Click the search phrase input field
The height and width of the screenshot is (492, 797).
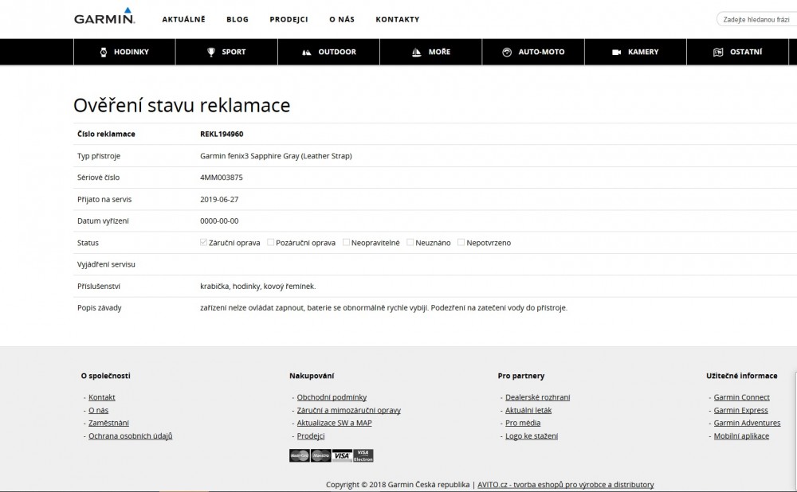(x=757, y=19)
